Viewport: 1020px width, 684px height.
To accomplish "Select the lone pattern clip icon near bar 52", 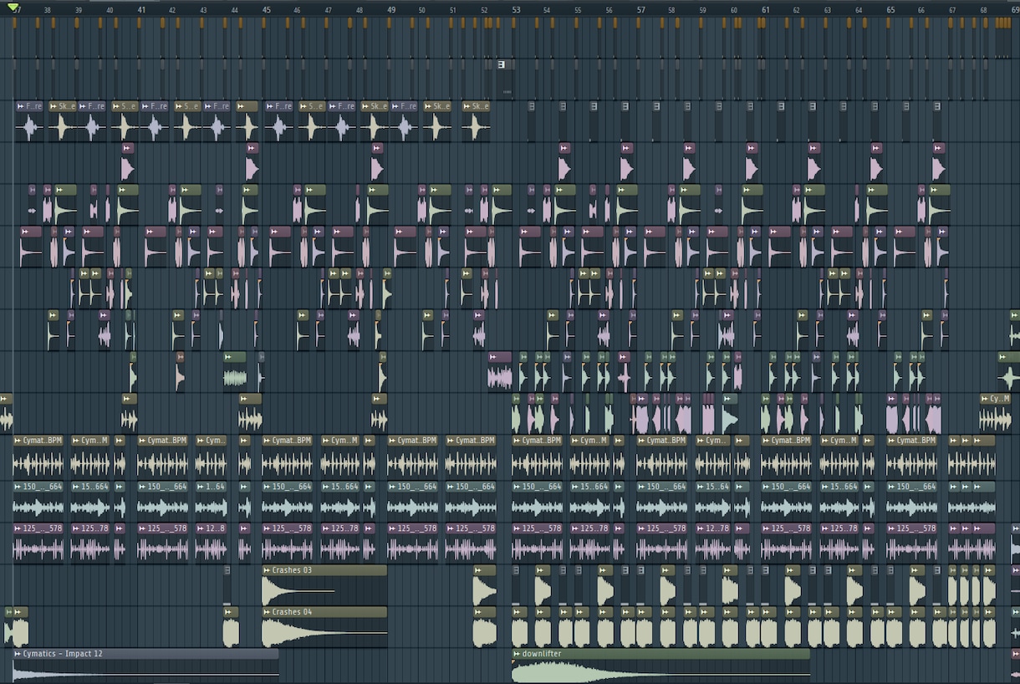I will 501,64.
